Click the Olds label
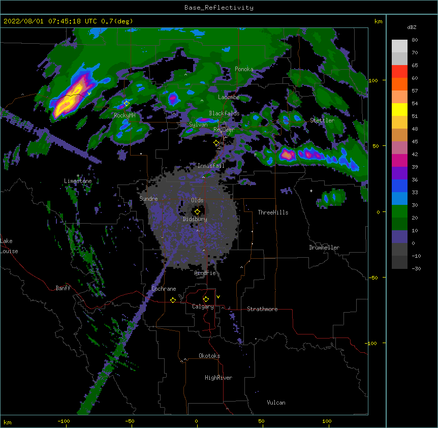 pyautogui.click(x=197, y=200)
